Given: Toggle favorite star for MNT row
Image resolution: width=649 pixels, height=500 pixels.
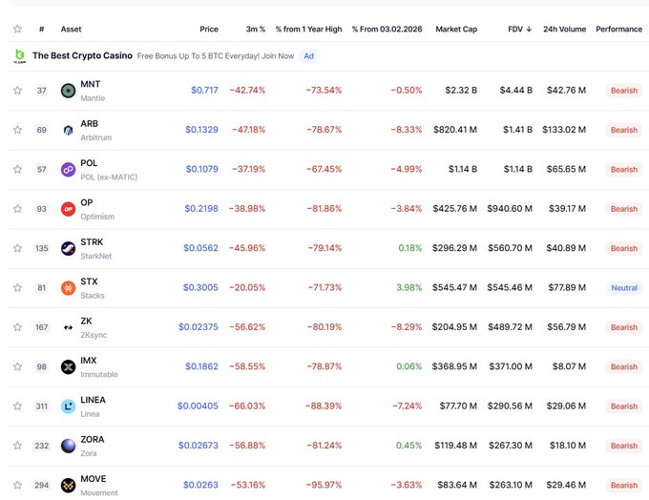Looking at the screenshot, I should coord(17,91).
